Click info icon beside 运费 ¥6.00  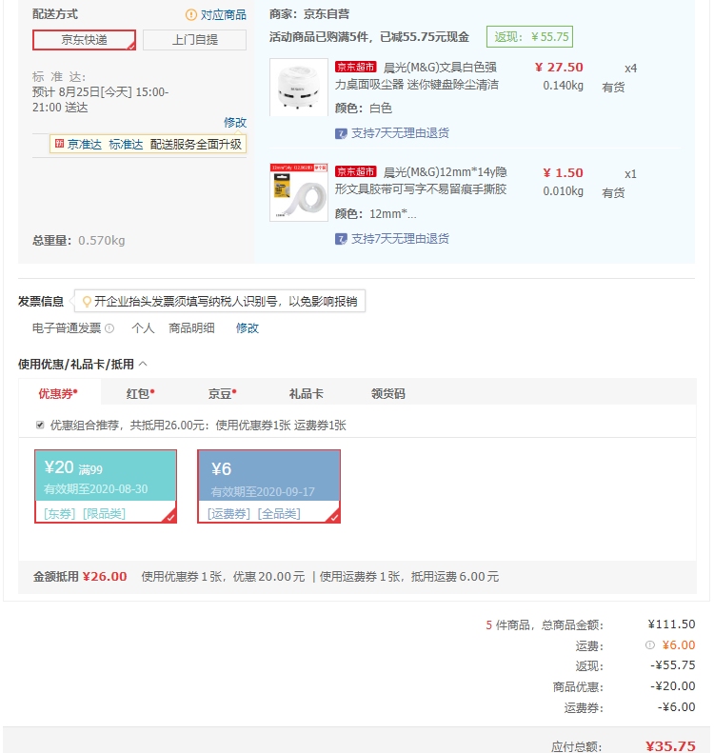649,644
